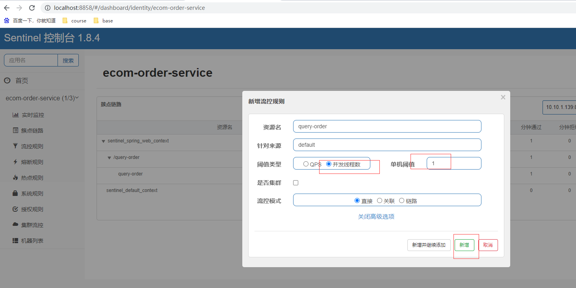
Task: Click the 机器列表 table icon
Action: click(x=15, y=240)
